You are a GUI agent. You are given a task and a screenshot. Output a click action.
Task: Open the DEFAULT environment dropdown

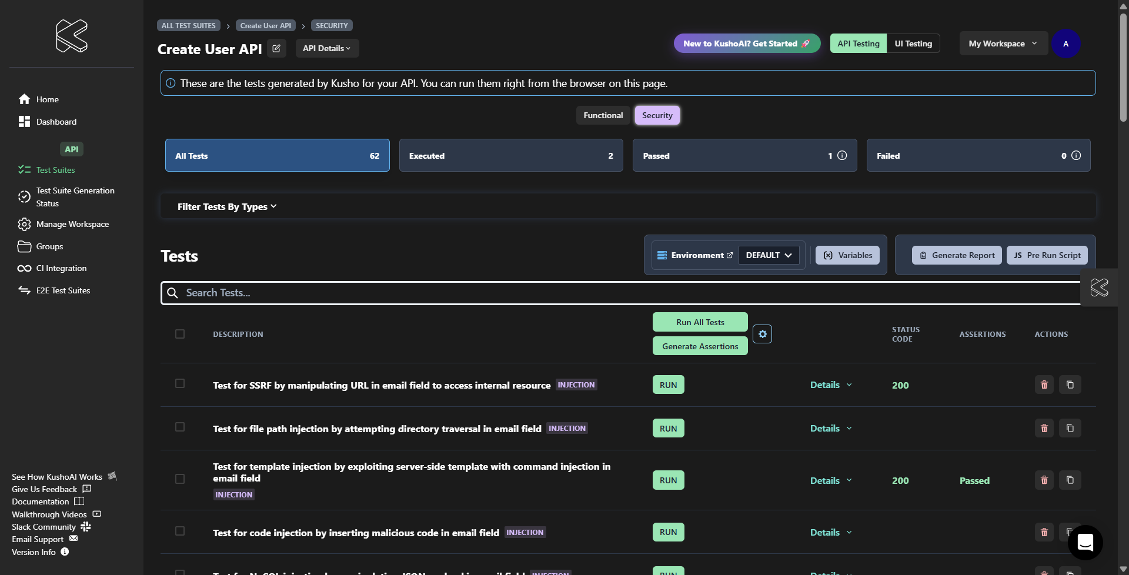click(x=769, y=255)
